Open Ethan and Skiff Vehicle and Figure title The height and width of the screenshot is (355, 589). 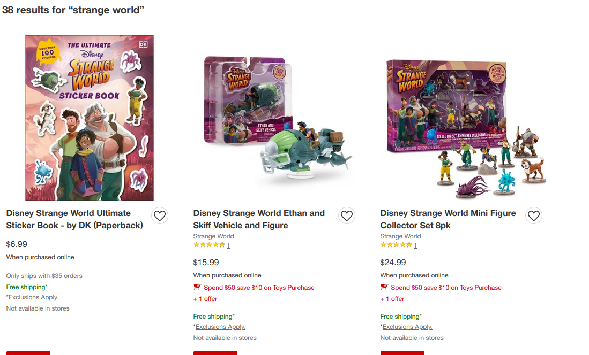[x=259, y=219]
